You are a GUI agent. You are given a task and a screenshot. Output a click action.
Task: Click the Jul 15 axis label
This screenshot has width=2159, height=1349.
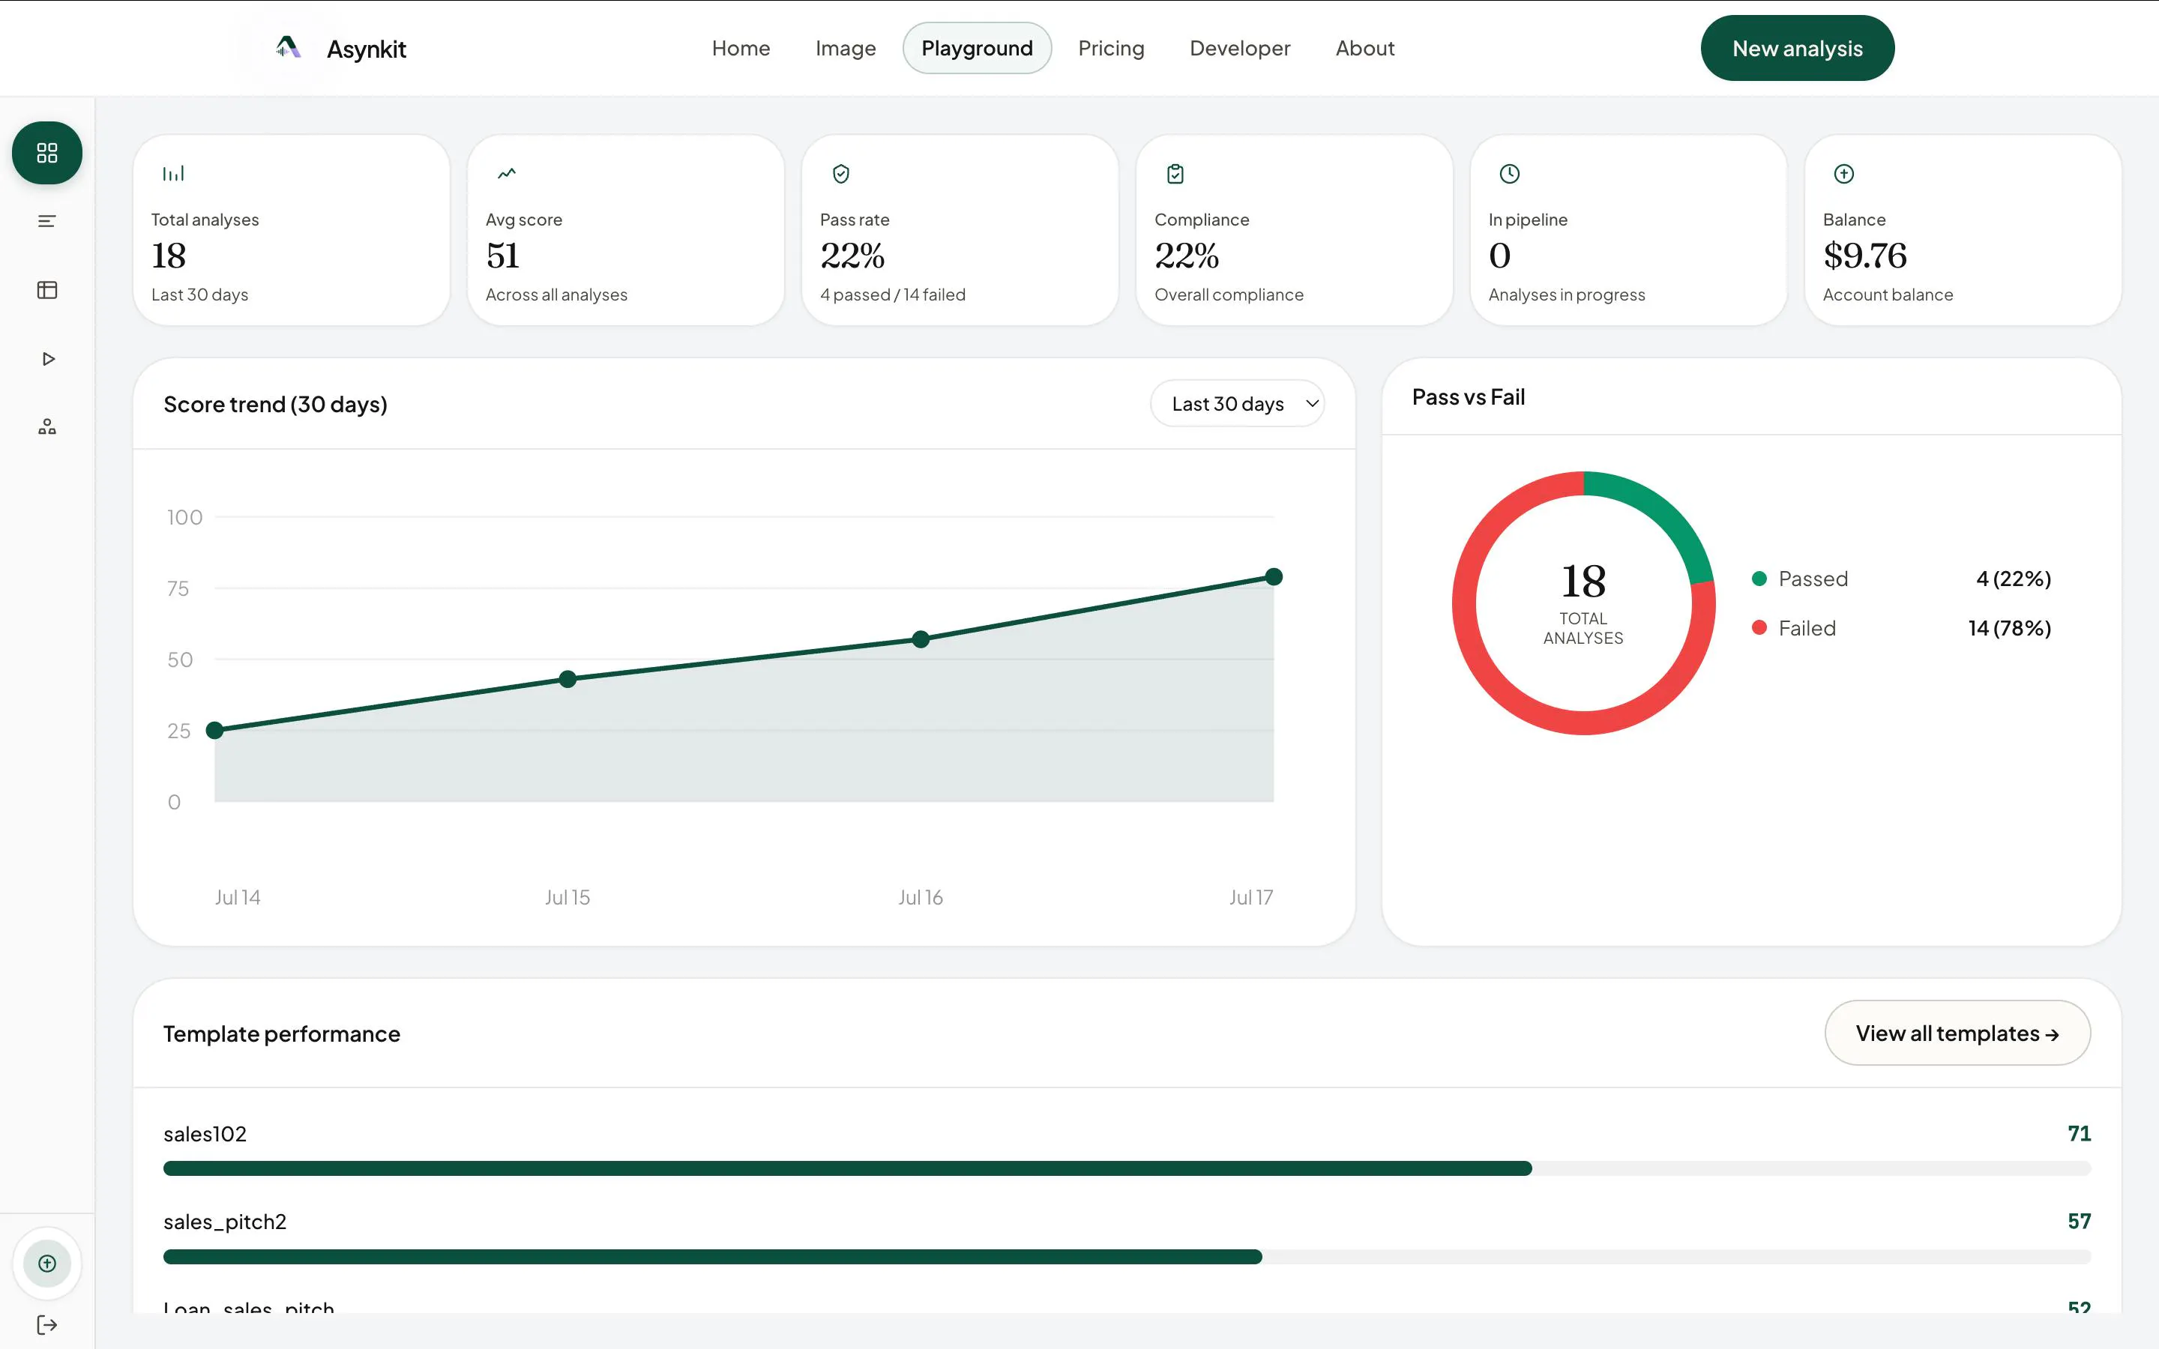(x=567, y=896)
